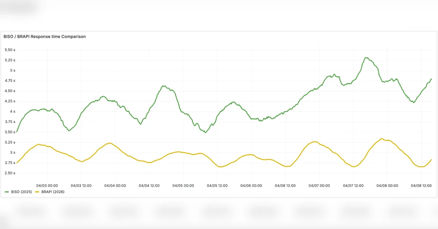Click the 04/07 00:00 time axis label
This screenshot has width=438, height=229.
pyautogui.click(x=319, y=186)
